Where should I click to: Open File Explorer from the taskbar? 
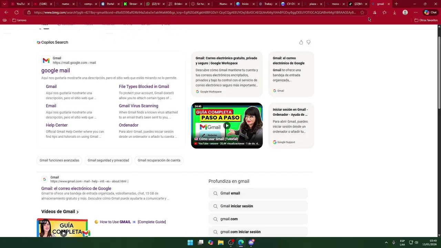(220, 242)
